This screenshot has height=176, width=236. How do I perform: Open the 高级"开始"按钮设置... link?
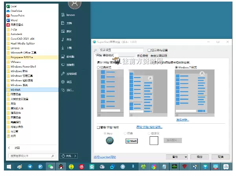coord(149,127)
